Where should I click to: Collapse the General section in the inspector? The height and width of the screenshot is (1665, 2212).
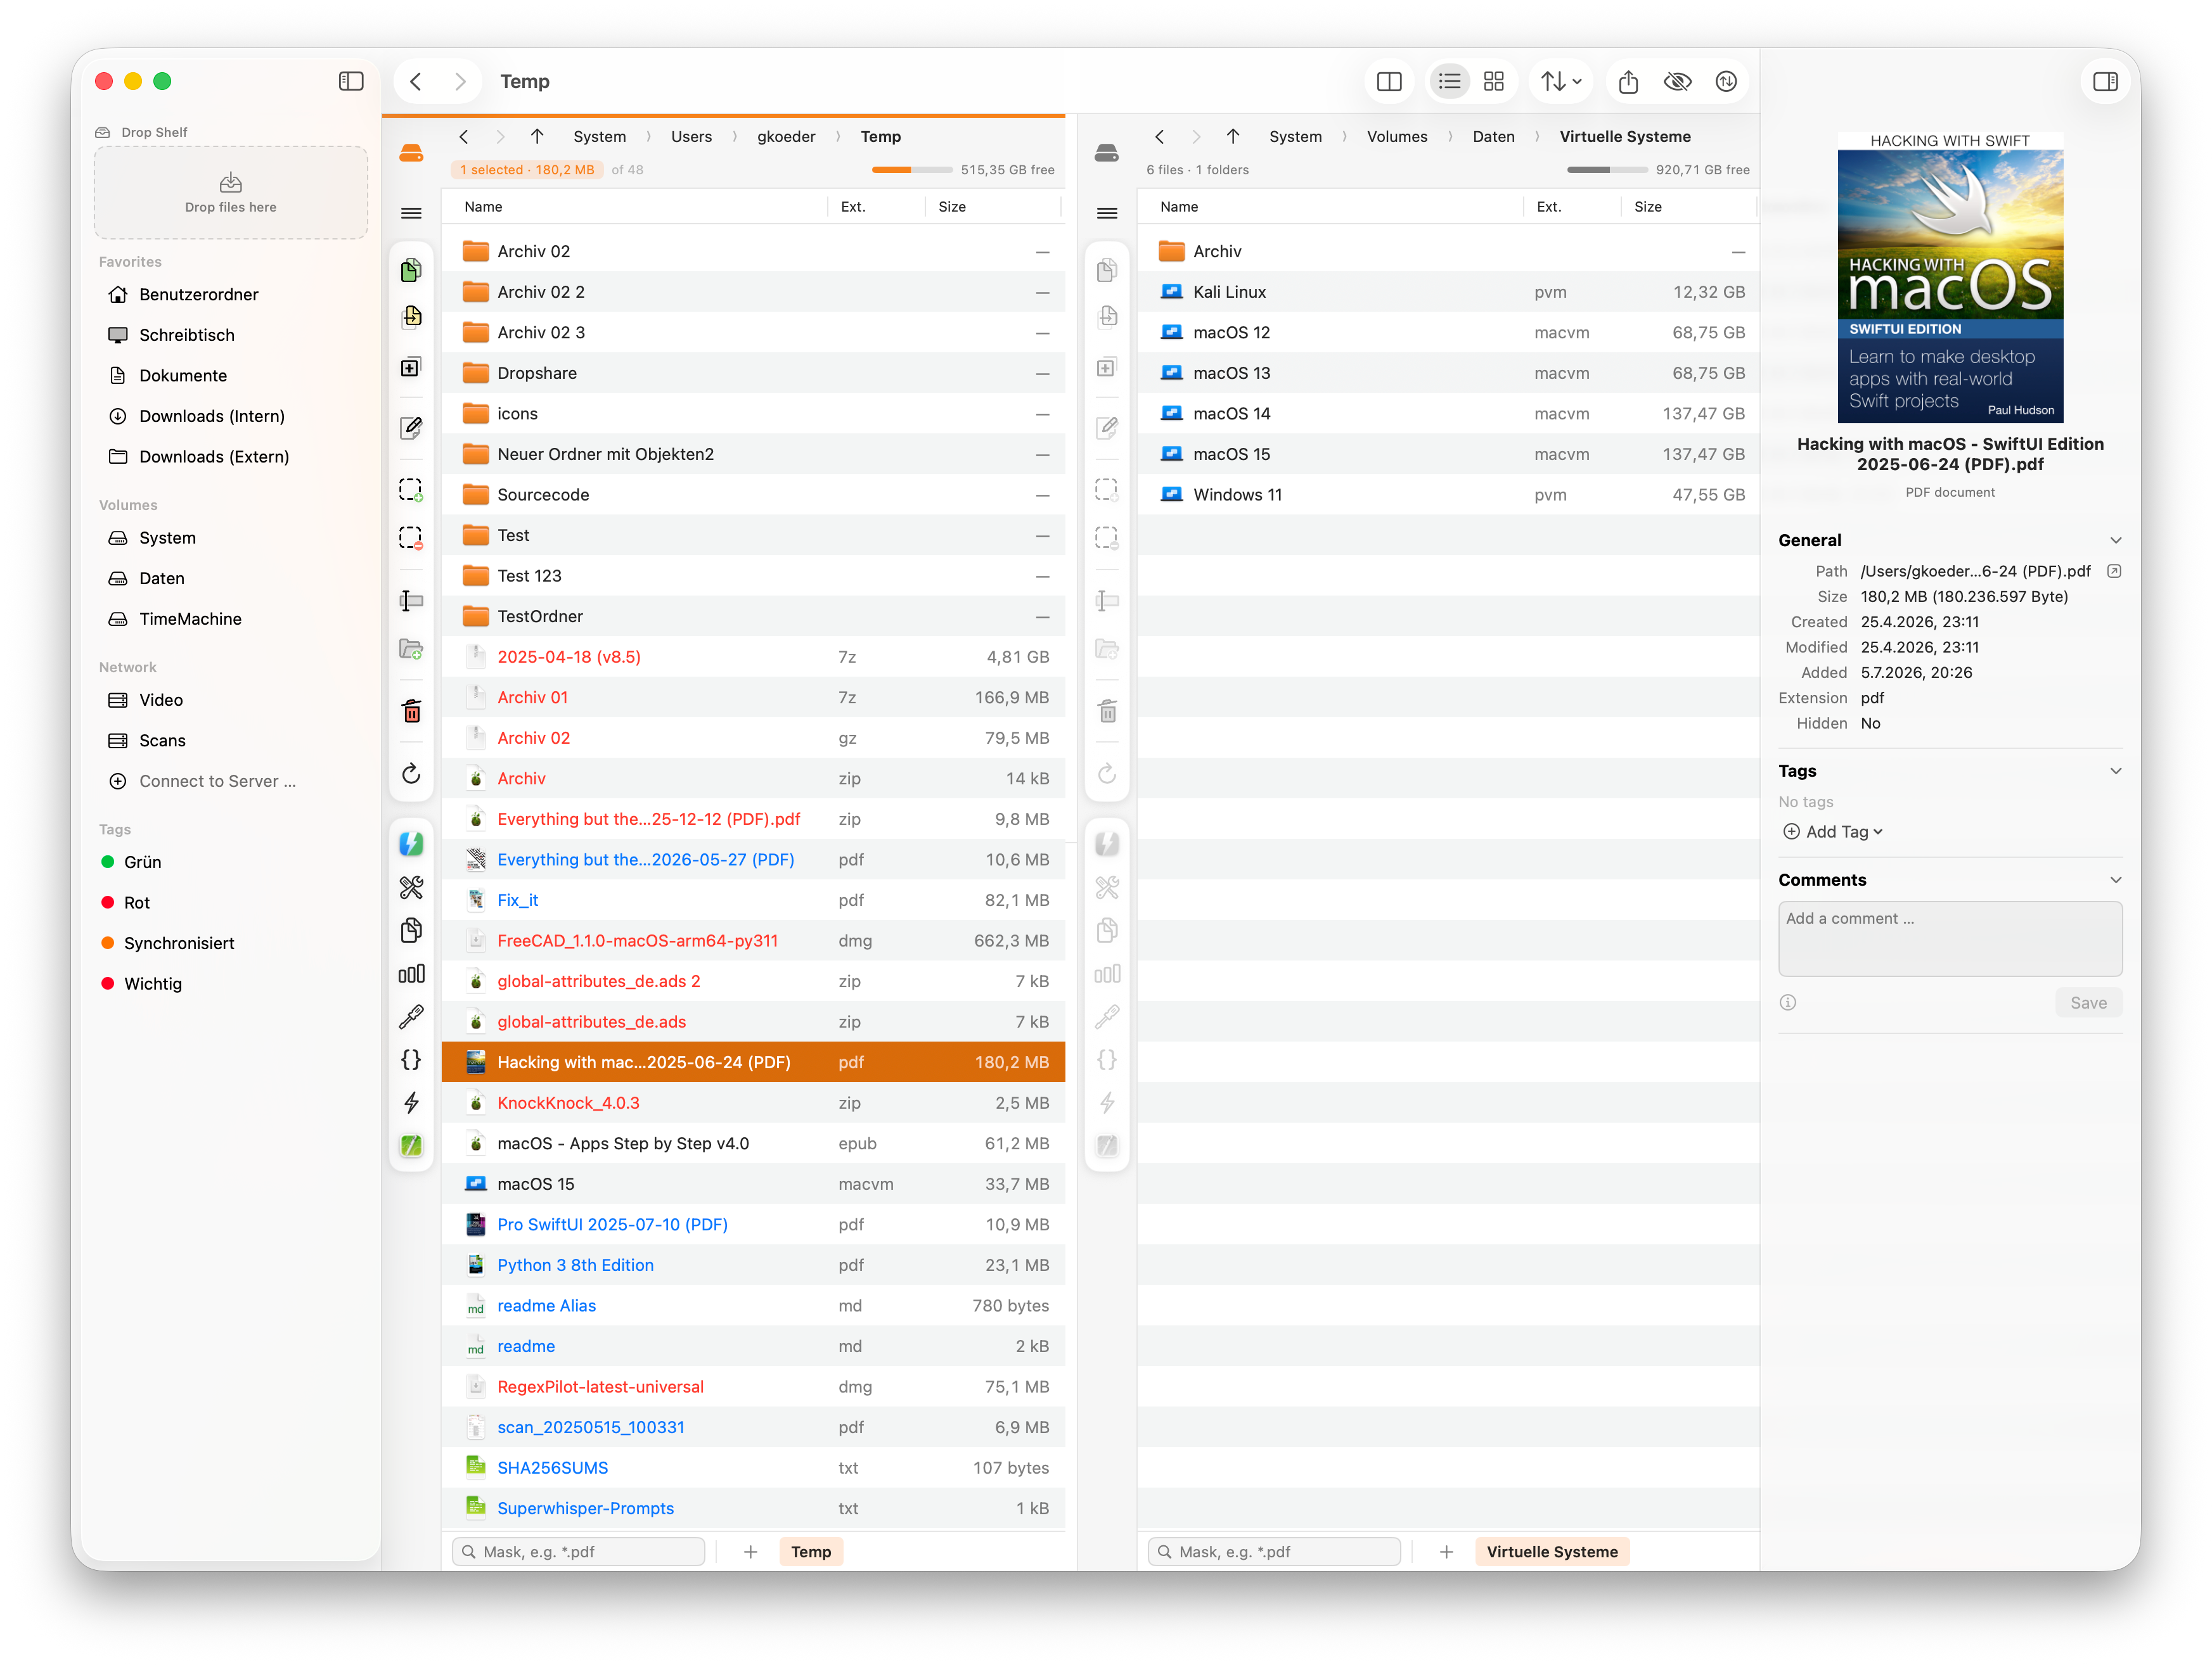coord(2115,540)
